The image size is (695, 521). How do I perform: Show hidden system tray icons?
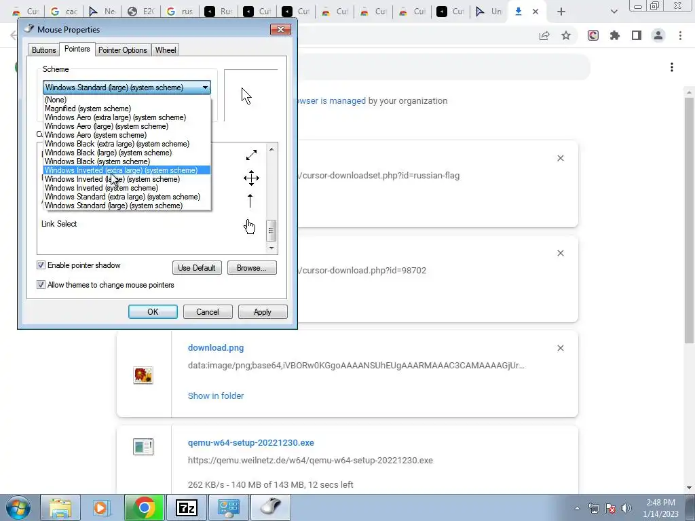click(577, 508)
